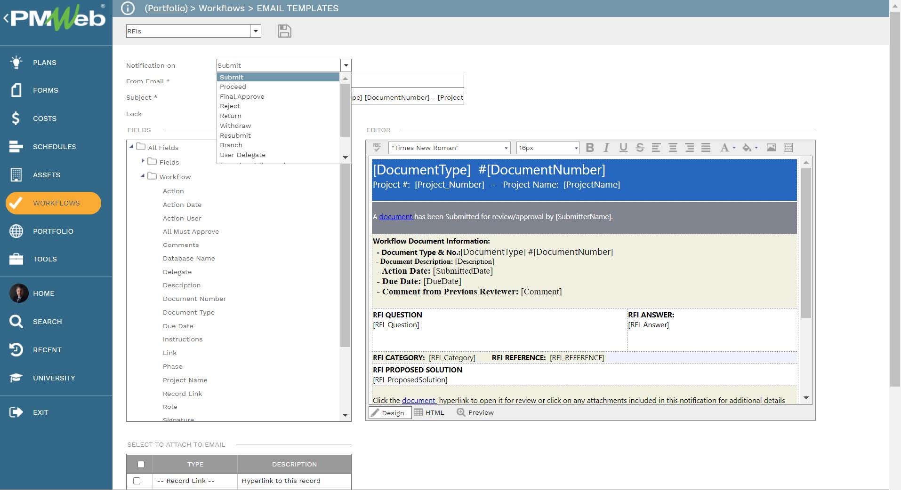Check the Record Link attachment checkbox
Screen dimensions: 901x490
pos(137,481)
